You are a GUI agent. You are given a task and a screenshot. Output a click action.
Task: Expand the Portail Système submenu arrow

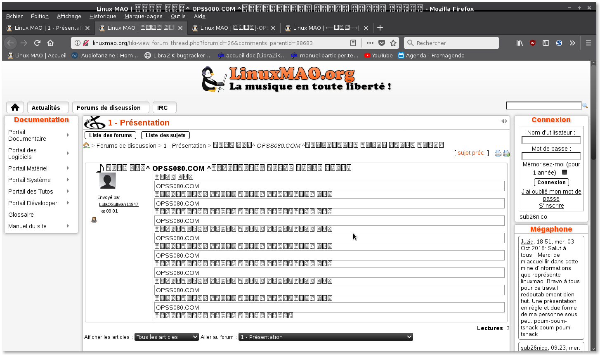click(68, 180)
